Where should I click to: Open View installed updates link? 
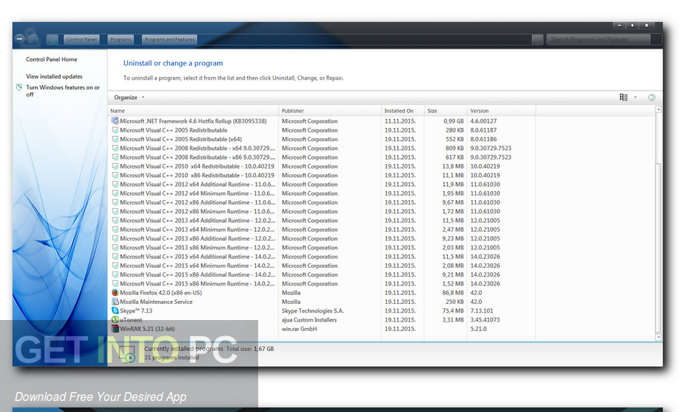(x=54, y=77)
